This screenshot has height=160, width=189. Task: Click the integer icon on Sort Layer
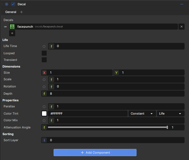pos(44,140)
